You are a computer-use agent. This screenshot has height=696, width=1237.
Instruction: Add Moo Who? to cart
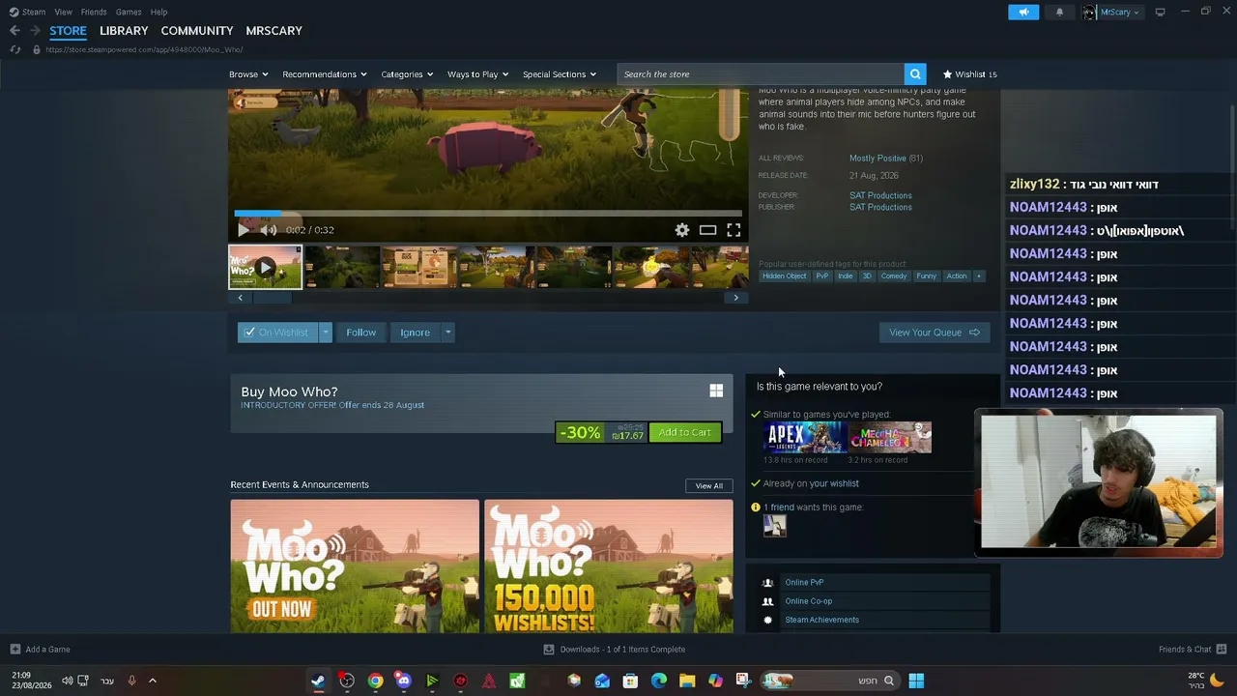point(684,432)
